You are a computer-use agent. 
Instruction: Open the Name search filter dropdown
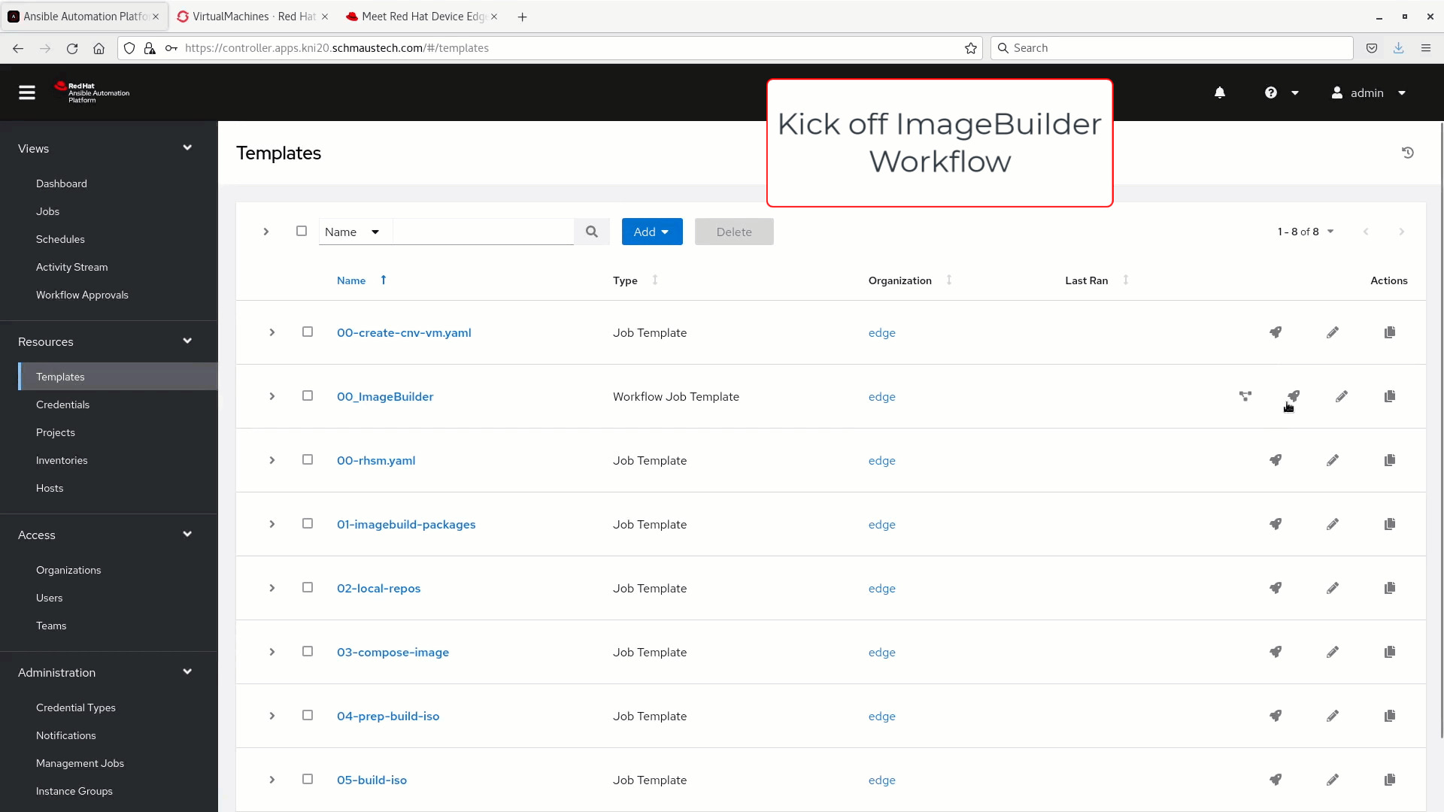tap(353, 232)
